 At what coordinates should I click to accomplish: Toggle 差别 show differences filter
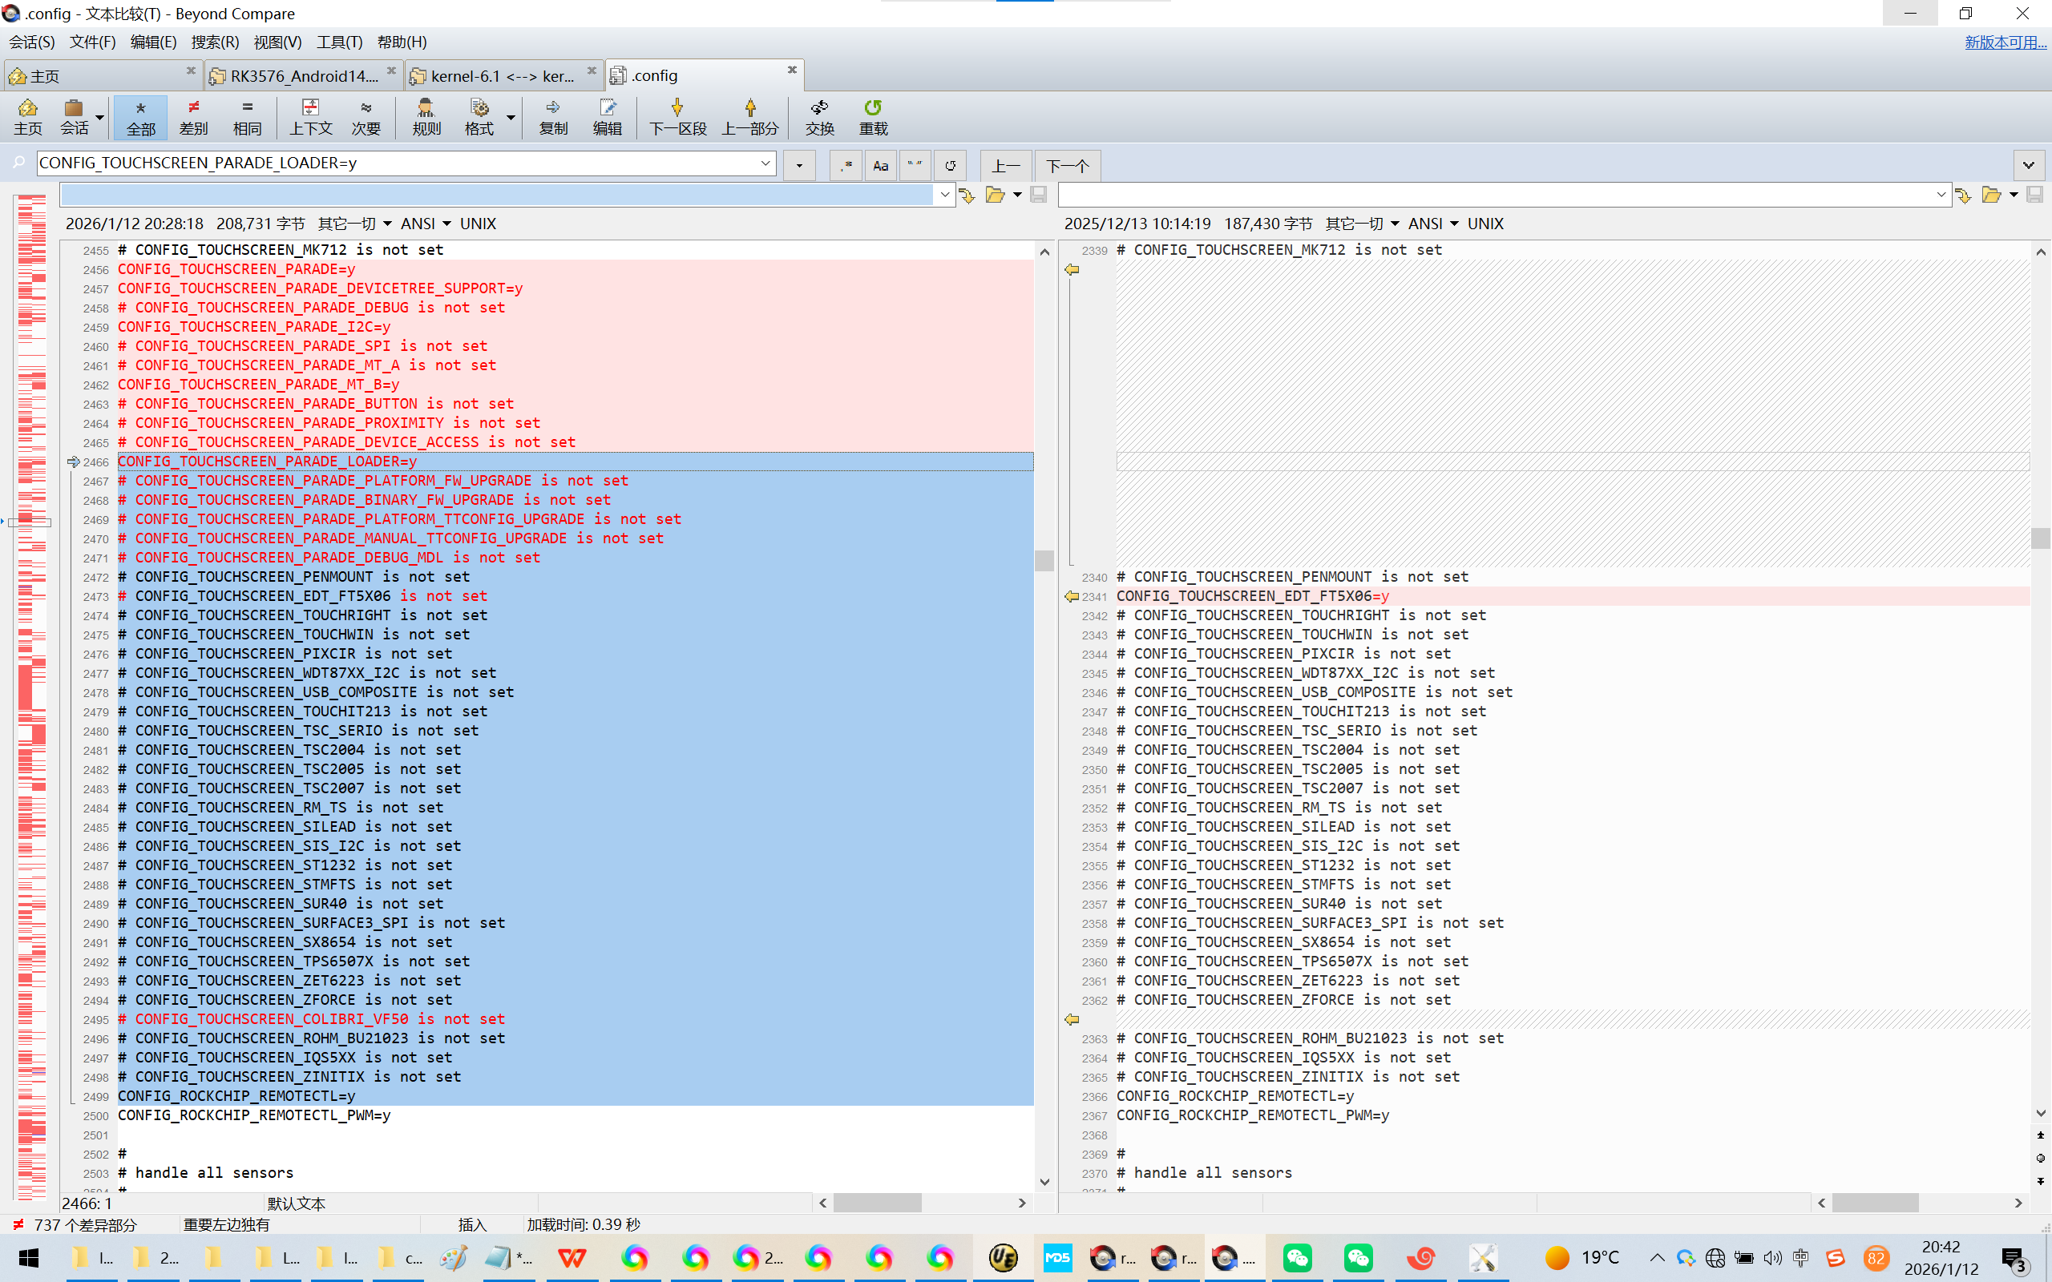193,116
